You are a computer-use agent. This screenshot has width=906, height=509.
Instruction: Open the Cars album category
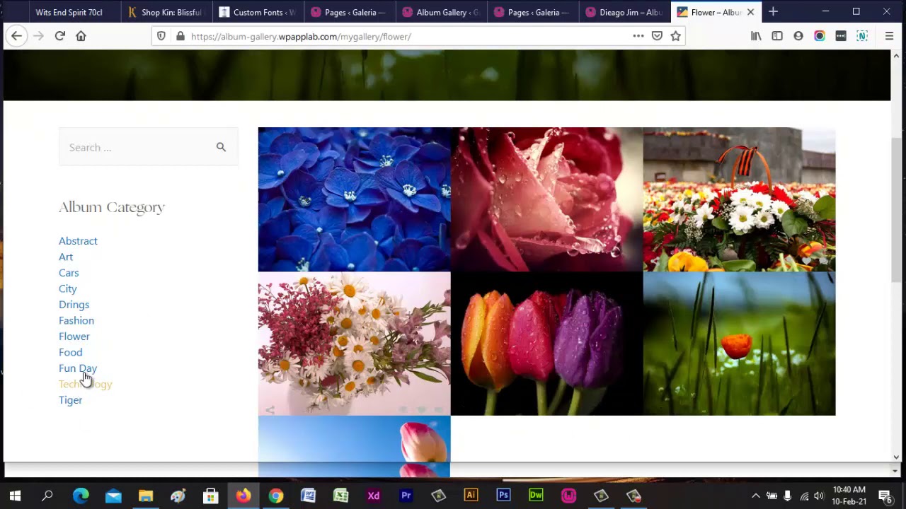[69, 273]
